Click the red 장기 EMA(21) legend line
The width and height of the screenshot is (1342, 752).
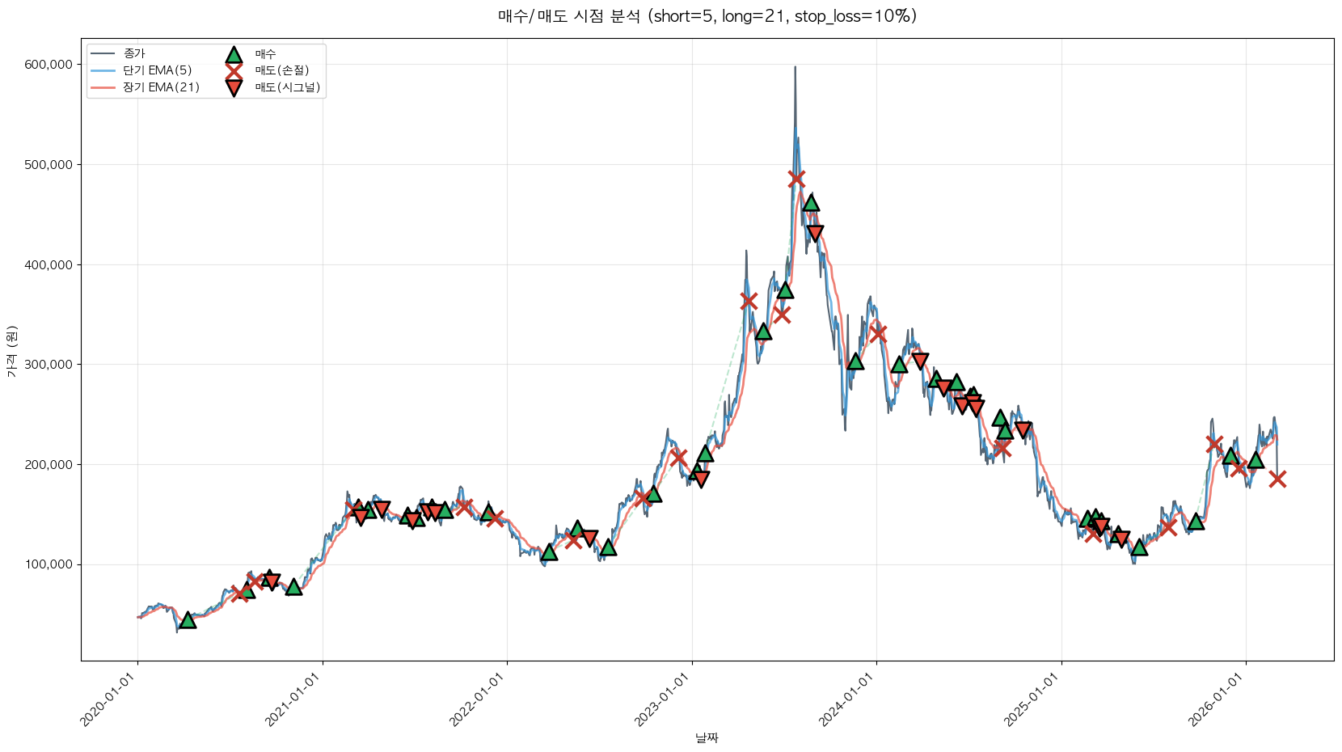[103, 87]
